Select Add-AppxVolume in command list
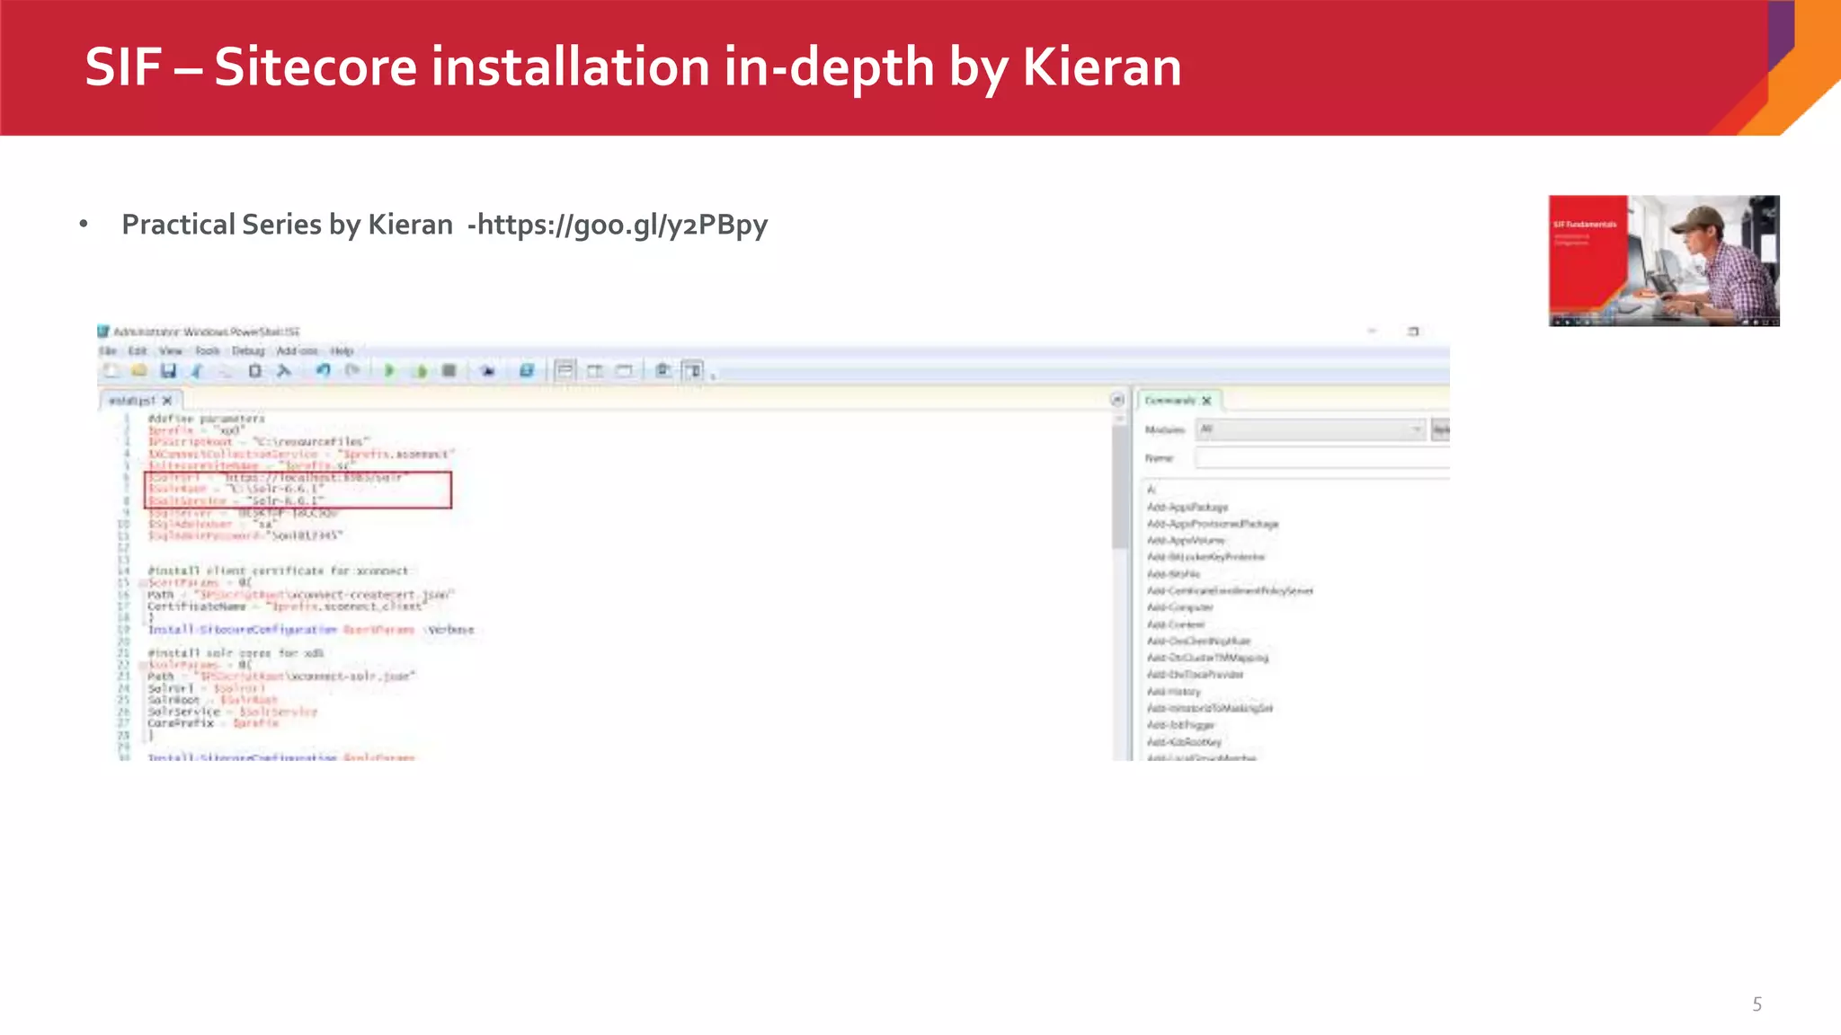This screenshot has height=1035, width=1841. (1186, 541)
